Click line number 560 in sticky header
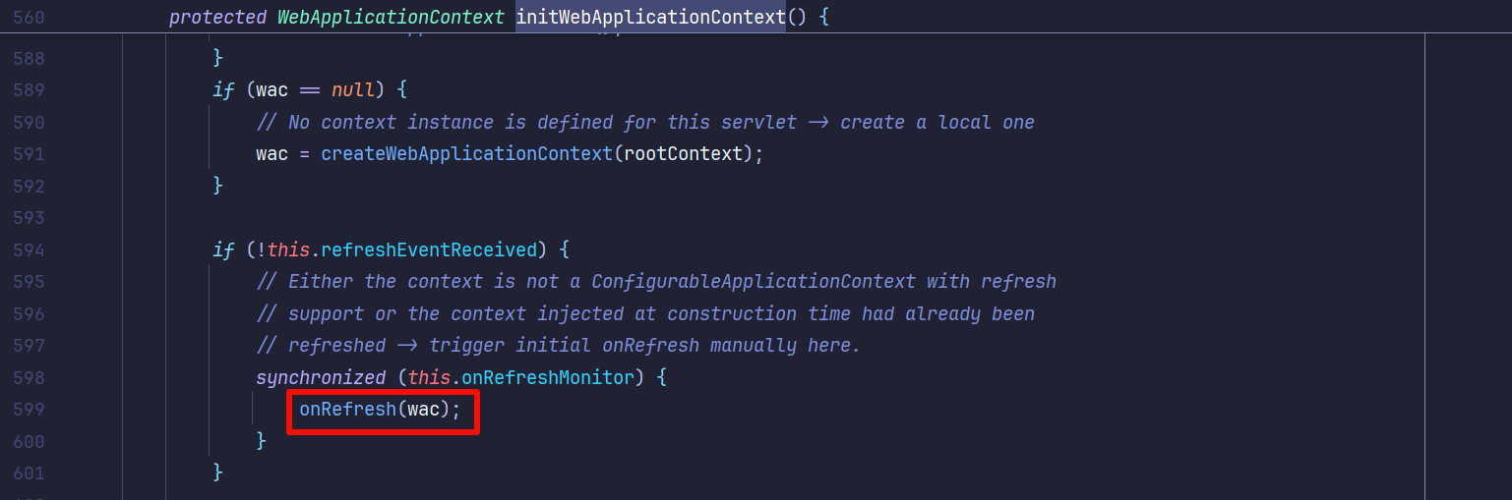1512x500 pixels. pyautogui.click(x=29, y=18)
